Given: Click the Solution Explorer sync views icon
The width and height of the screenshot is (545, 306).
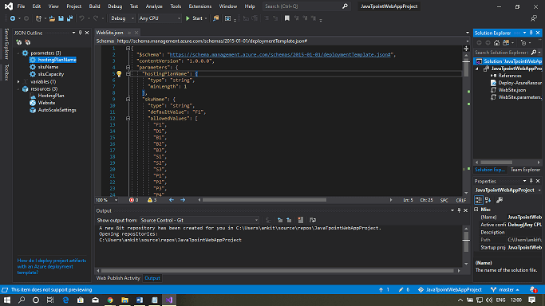Looking at the screenshot, I should [x=506, y=43].
